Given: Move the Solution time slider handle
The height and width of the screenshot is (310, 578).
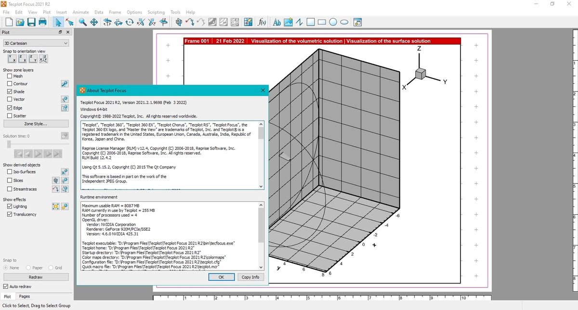Looking at the screenshot, I should coord(9,143).
